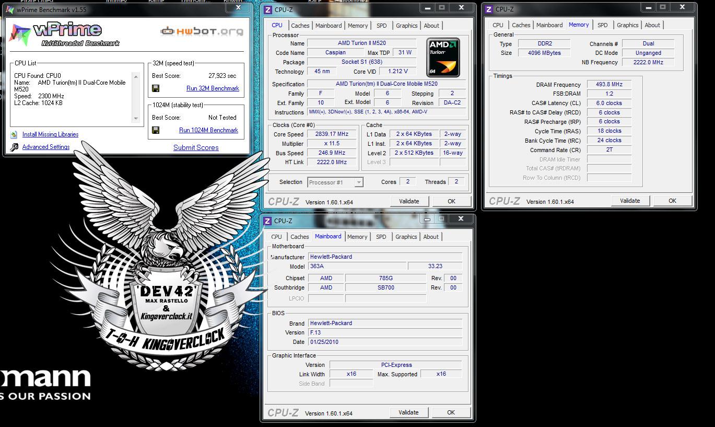Click the CPU-Z Z icon in the CPU window title bar
The image size is (715, 427).
pos(268,9)
